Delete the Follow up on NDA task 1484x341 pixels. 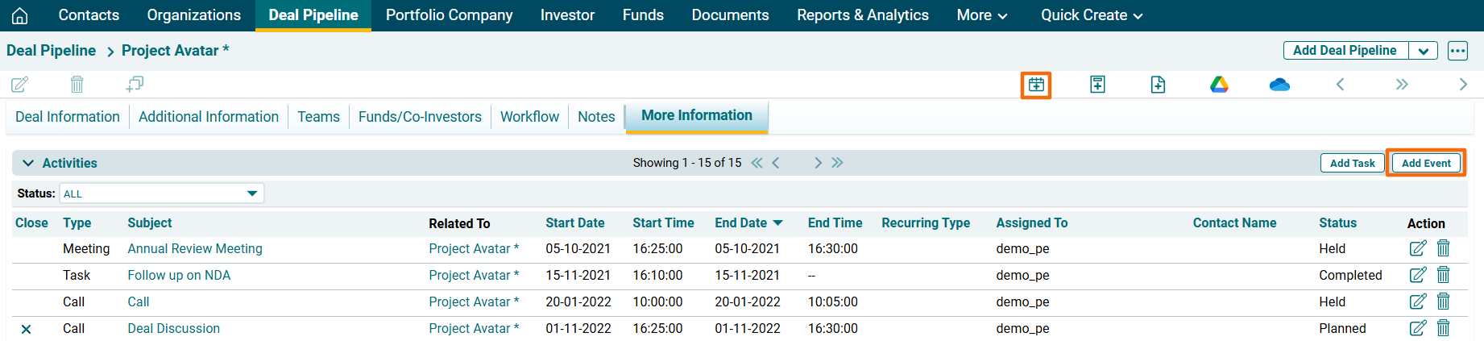pos(1443,275)
